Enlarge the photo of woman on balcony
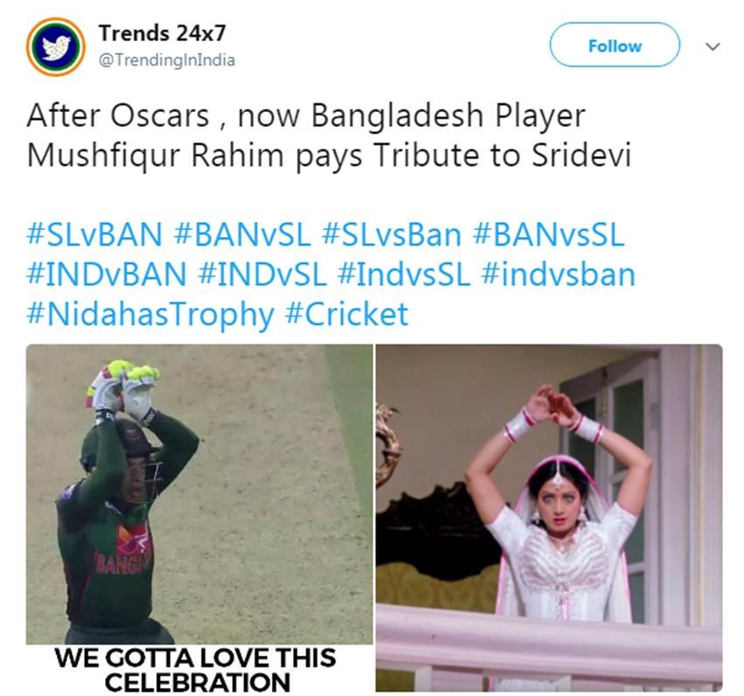Image resolution: width=744 pixels, height=696 pixels. coord(549,519)
